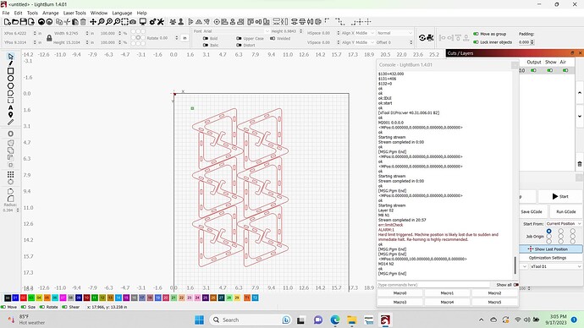Screen dimensions: 584x328
Task: Open the Tools menu
Action: click(x=32, y=13)
